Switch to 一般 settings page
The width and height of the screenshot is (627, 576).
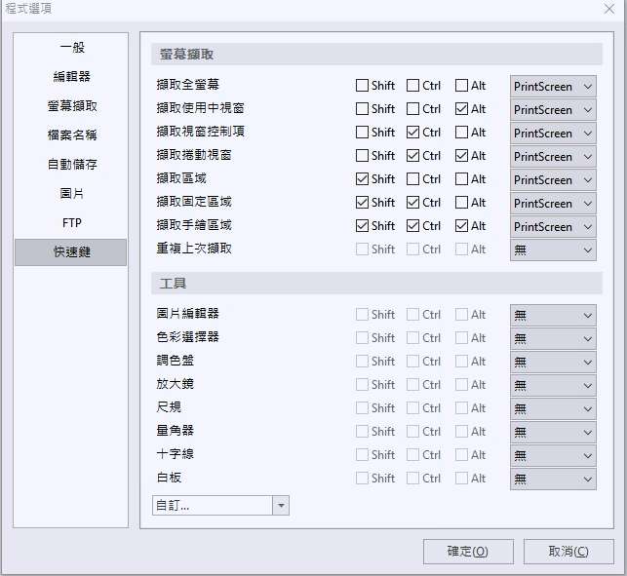click(70, 47)
